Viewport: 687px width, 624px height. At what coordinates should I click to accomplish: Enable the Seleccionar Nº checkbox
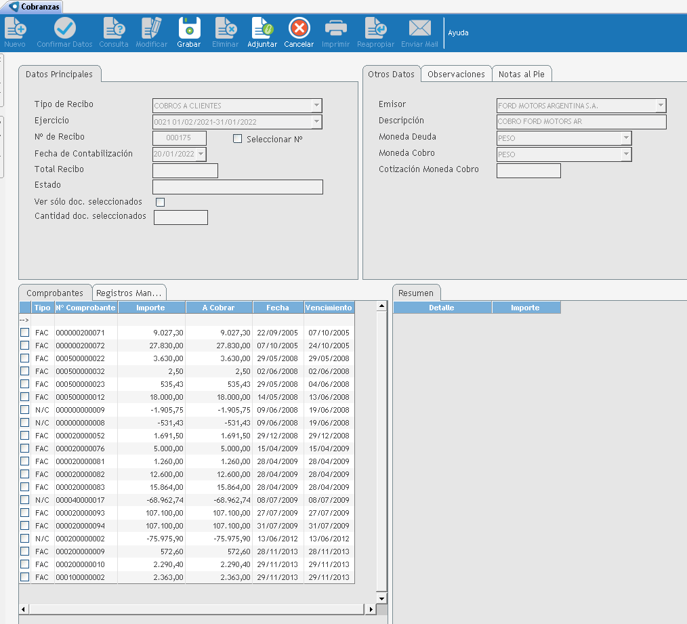pyautogui.click(x=237, y=139)
